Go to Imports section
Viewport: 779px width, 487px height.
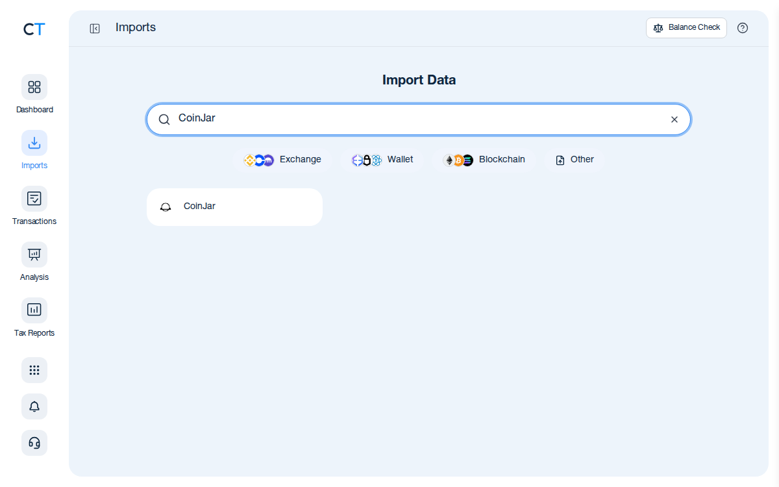pyautogui.click(x=34, y=150)
